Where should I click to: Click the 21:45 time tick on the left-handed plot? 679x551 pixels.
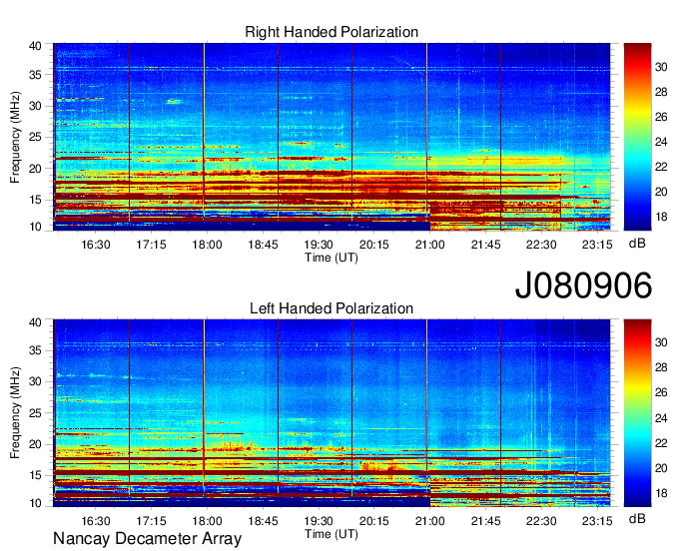click(x=486, y=521)
